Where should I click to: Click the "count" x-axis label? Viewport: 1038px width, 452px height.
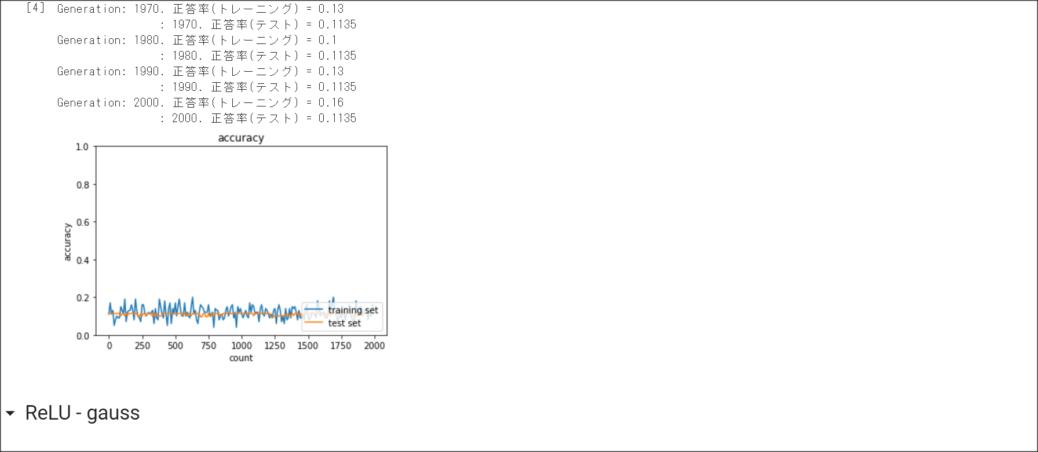241,358
